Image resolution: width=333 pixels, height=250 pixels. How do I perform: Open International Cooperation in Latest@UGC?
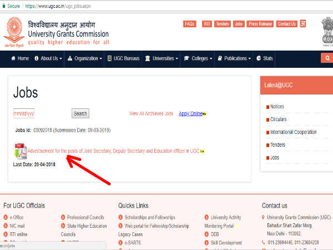(293, 132)
